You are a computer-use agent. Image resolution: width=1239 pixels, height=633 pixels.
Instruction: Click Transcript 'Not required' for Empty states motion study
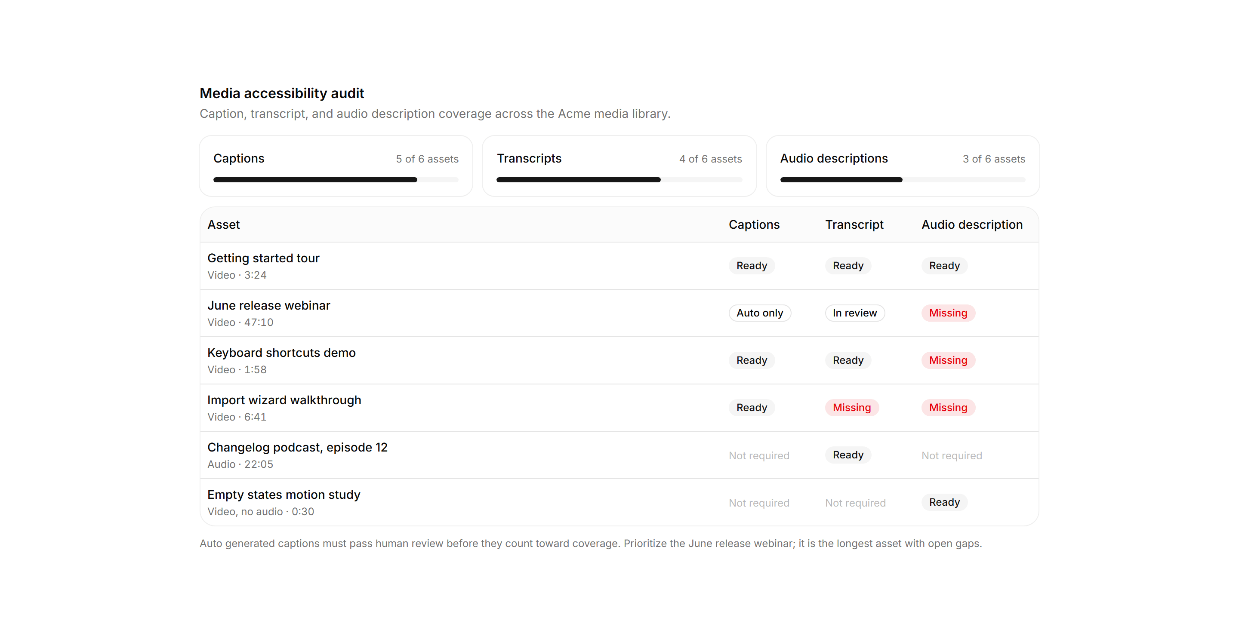click(855, 503)
